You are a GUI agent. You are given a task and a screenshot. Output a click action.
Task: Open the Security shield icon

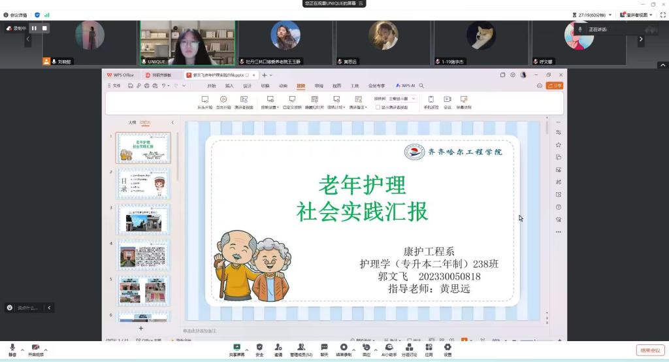point(259,348)
